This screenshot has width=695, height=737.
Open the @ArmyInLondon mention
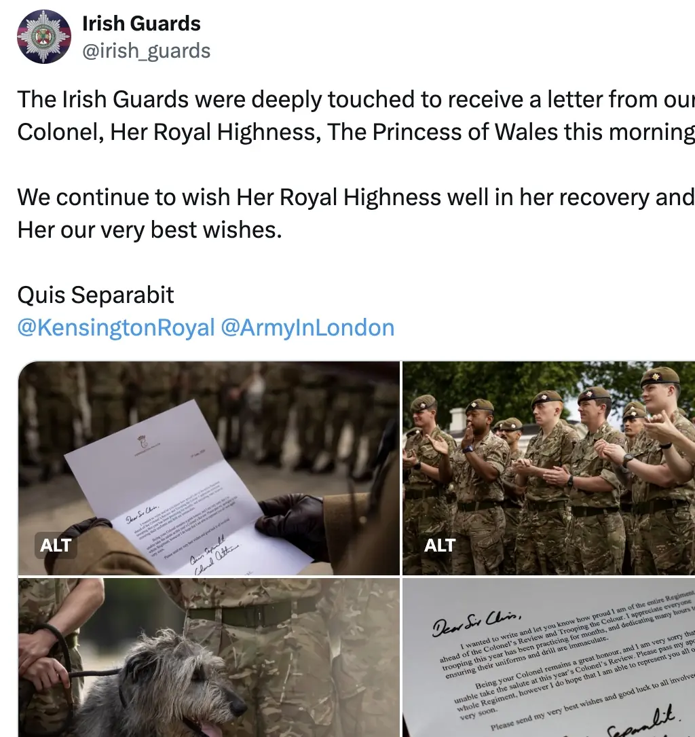point(307,327)
